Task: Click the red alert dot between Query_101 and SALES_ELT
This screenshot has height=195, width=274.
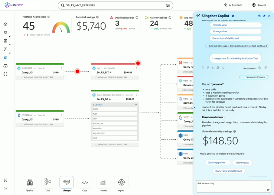Action: (x=78, y=71)
